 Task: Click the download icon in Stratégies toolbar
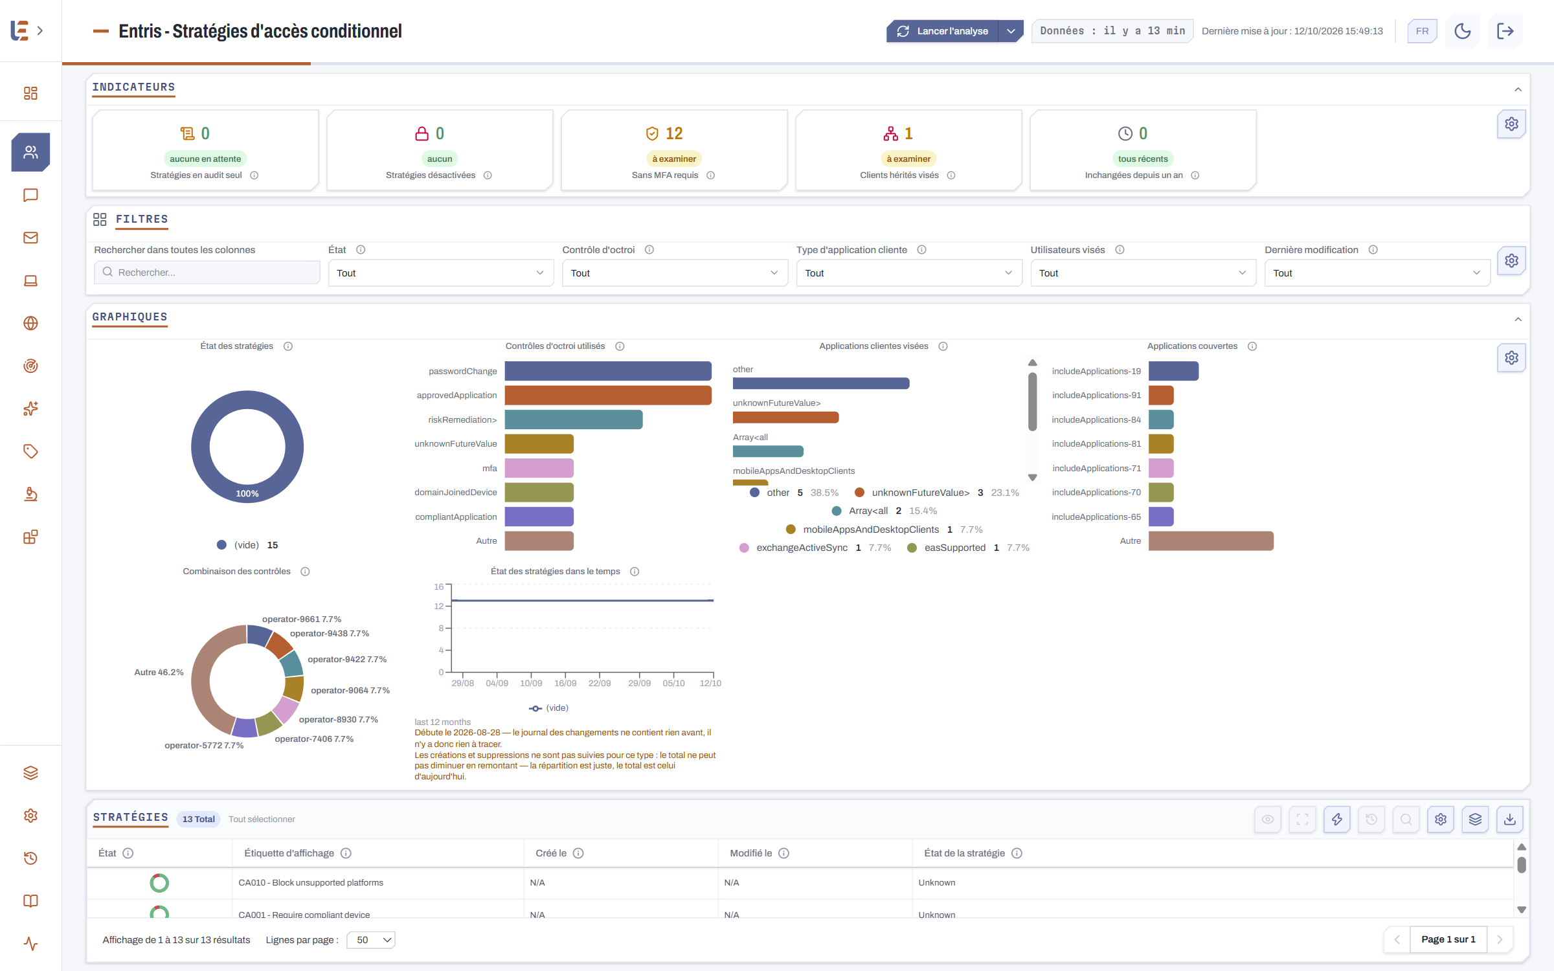pyautogui.click(x=1509, y=820)
